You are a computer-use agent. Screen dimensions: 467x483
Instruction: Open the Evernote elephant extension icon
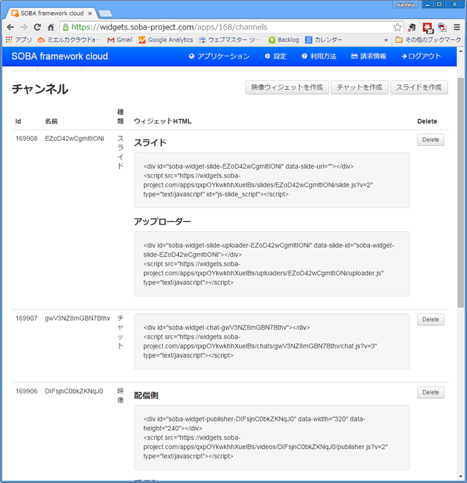pos(412,28)
